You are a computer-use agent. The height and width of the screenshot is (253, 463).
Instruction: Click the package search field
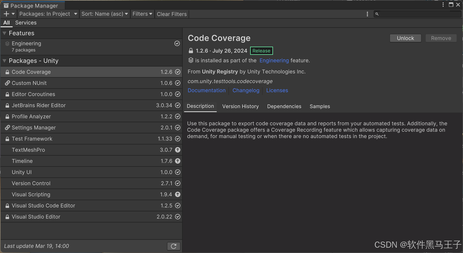[417, 14]
